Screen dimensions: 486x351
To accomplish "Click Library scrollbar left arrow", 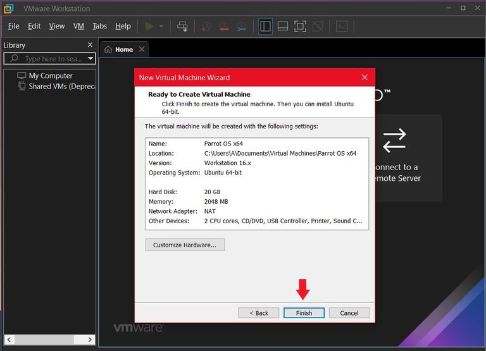I will pyautogui.click(x=9, y=340).
